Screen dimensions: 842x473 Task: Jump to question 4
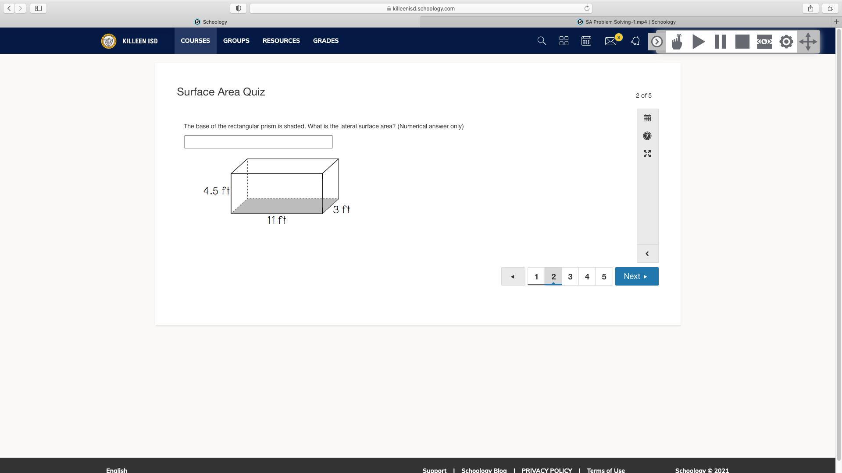click(x=587, y=276)
